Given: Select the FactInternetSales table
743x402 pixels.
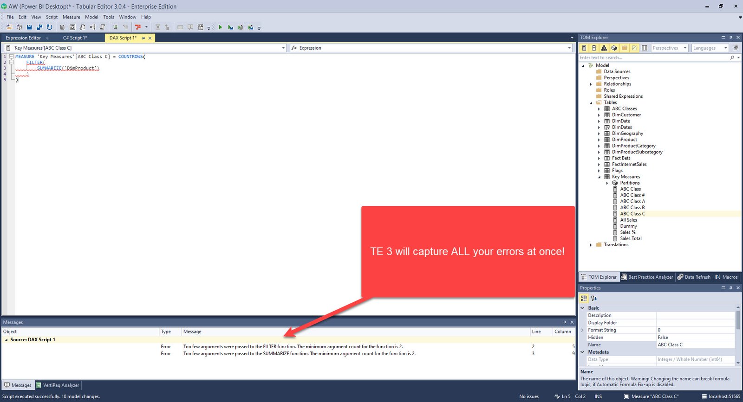Looking at the screenshot, I should pos(629,164).
